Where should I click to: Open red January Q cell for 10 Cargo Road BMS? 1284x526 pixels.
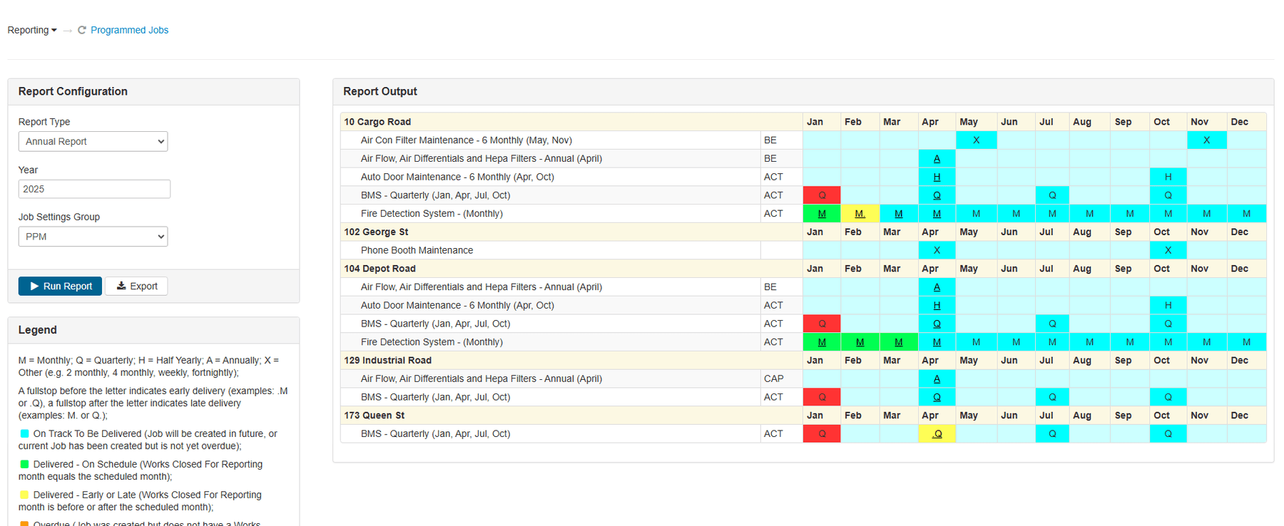pos(822,195)
